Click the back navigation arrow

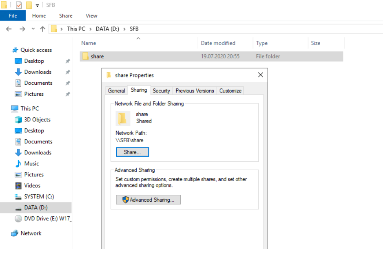pos(9,29)
